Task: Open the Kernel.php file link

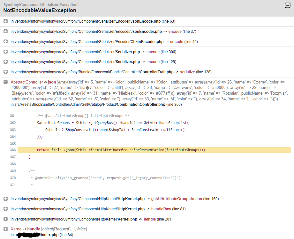Action: [127, 219]
